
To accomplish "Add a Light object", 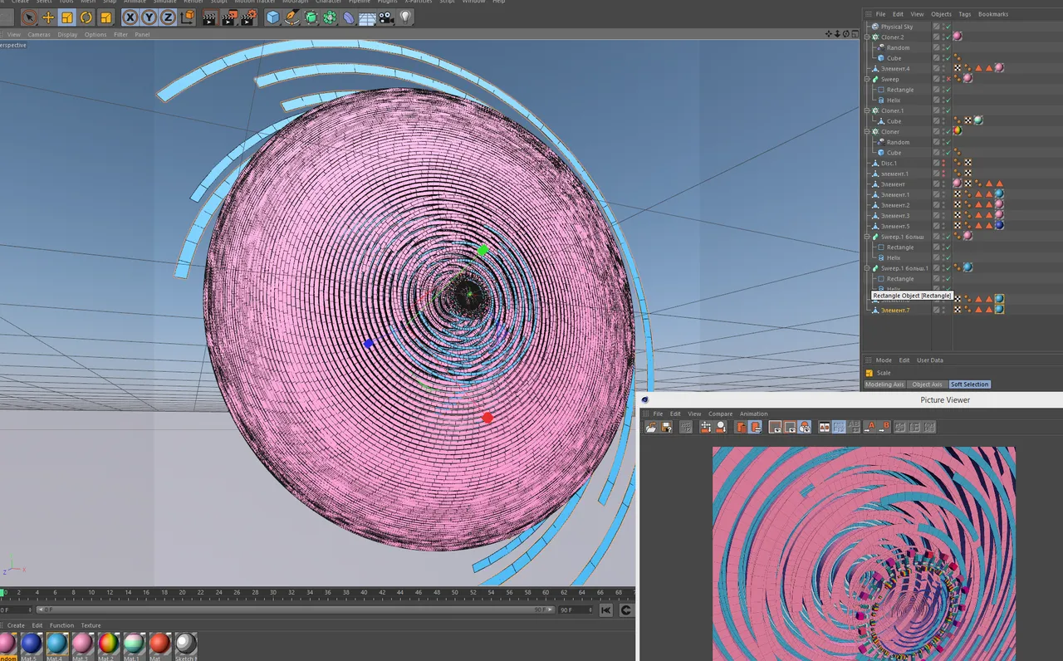I will (406, 17).
